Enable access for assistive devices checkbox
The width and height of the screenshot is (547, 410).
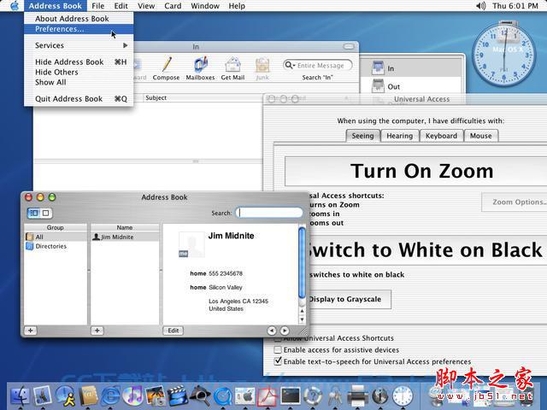tap(278, 349)
